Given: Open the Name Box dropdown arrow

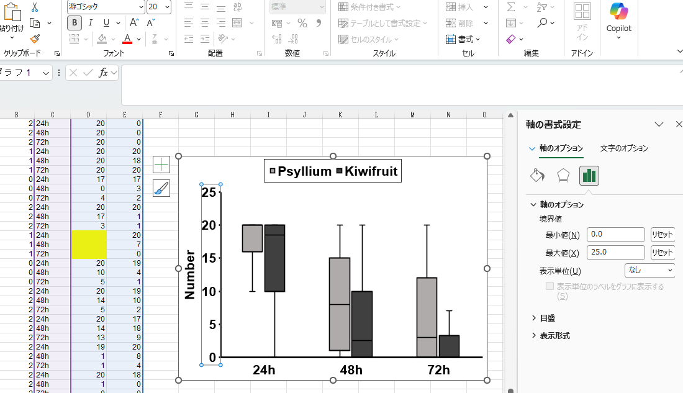Looking at the screenshot, I should [46, 73].
